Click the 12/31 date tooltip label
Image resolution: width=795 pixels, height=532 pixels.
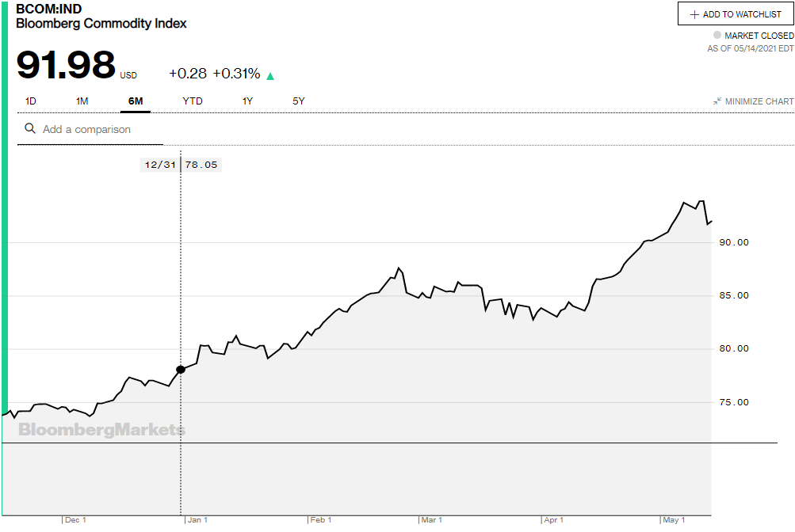159,165
